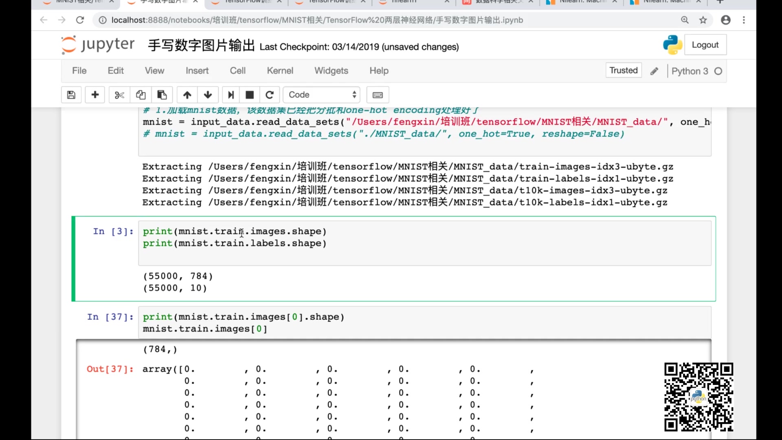Open the View menu

click(x=155, y=71)
